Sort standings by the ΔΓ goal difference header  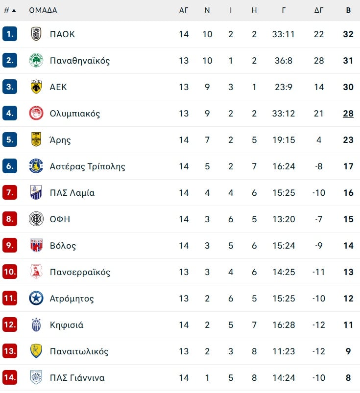(x=318, y=10)
